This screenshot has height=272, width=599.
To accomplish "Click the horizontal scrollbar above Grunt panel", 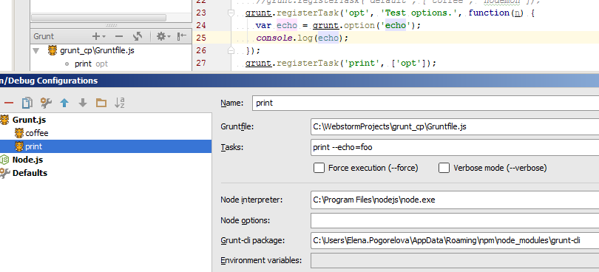I will [98, 18].
